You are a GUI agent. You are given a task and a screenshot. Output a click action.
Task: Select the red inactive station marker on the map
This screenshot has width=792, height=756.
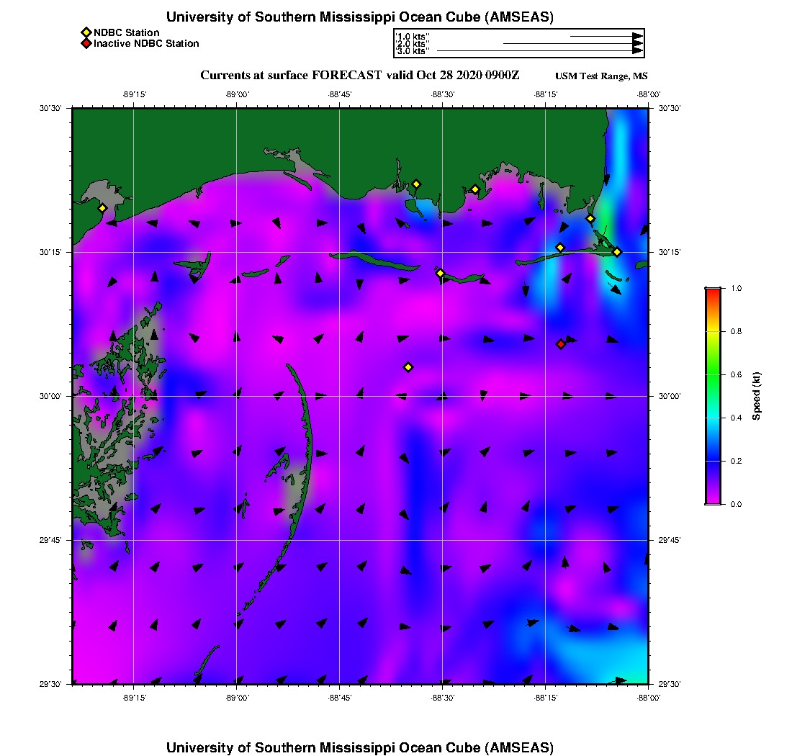point(561,344)
